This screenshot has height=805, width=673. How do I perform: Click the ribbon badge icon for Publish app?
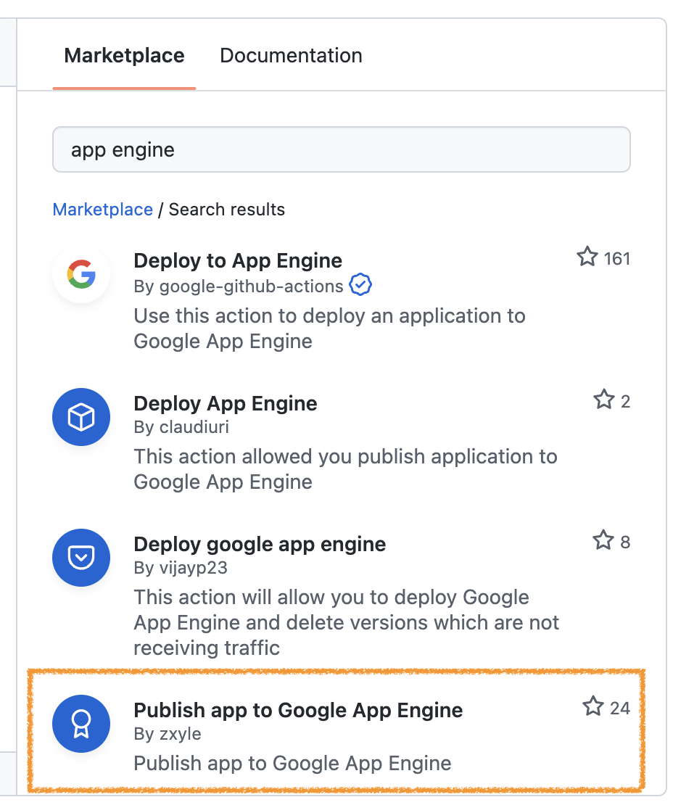pos(81,724)
